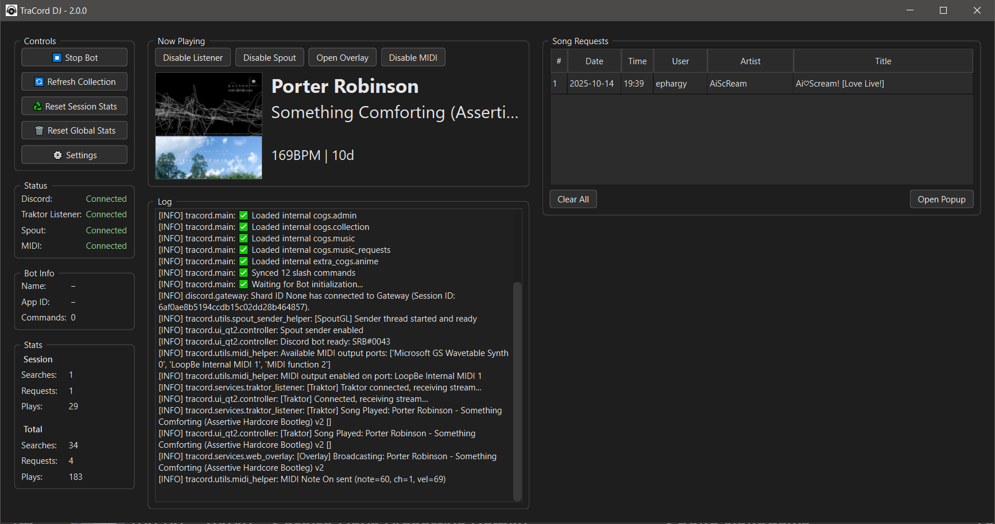Image resolution: width=995 pixels, height=524 pixels.
Task: Click the refresh icon on Refresh Collection
Action: 39,82
